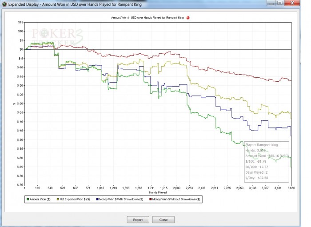
Task: Click the '3,666' x-axis tick label
Action: tap(291, 188)
